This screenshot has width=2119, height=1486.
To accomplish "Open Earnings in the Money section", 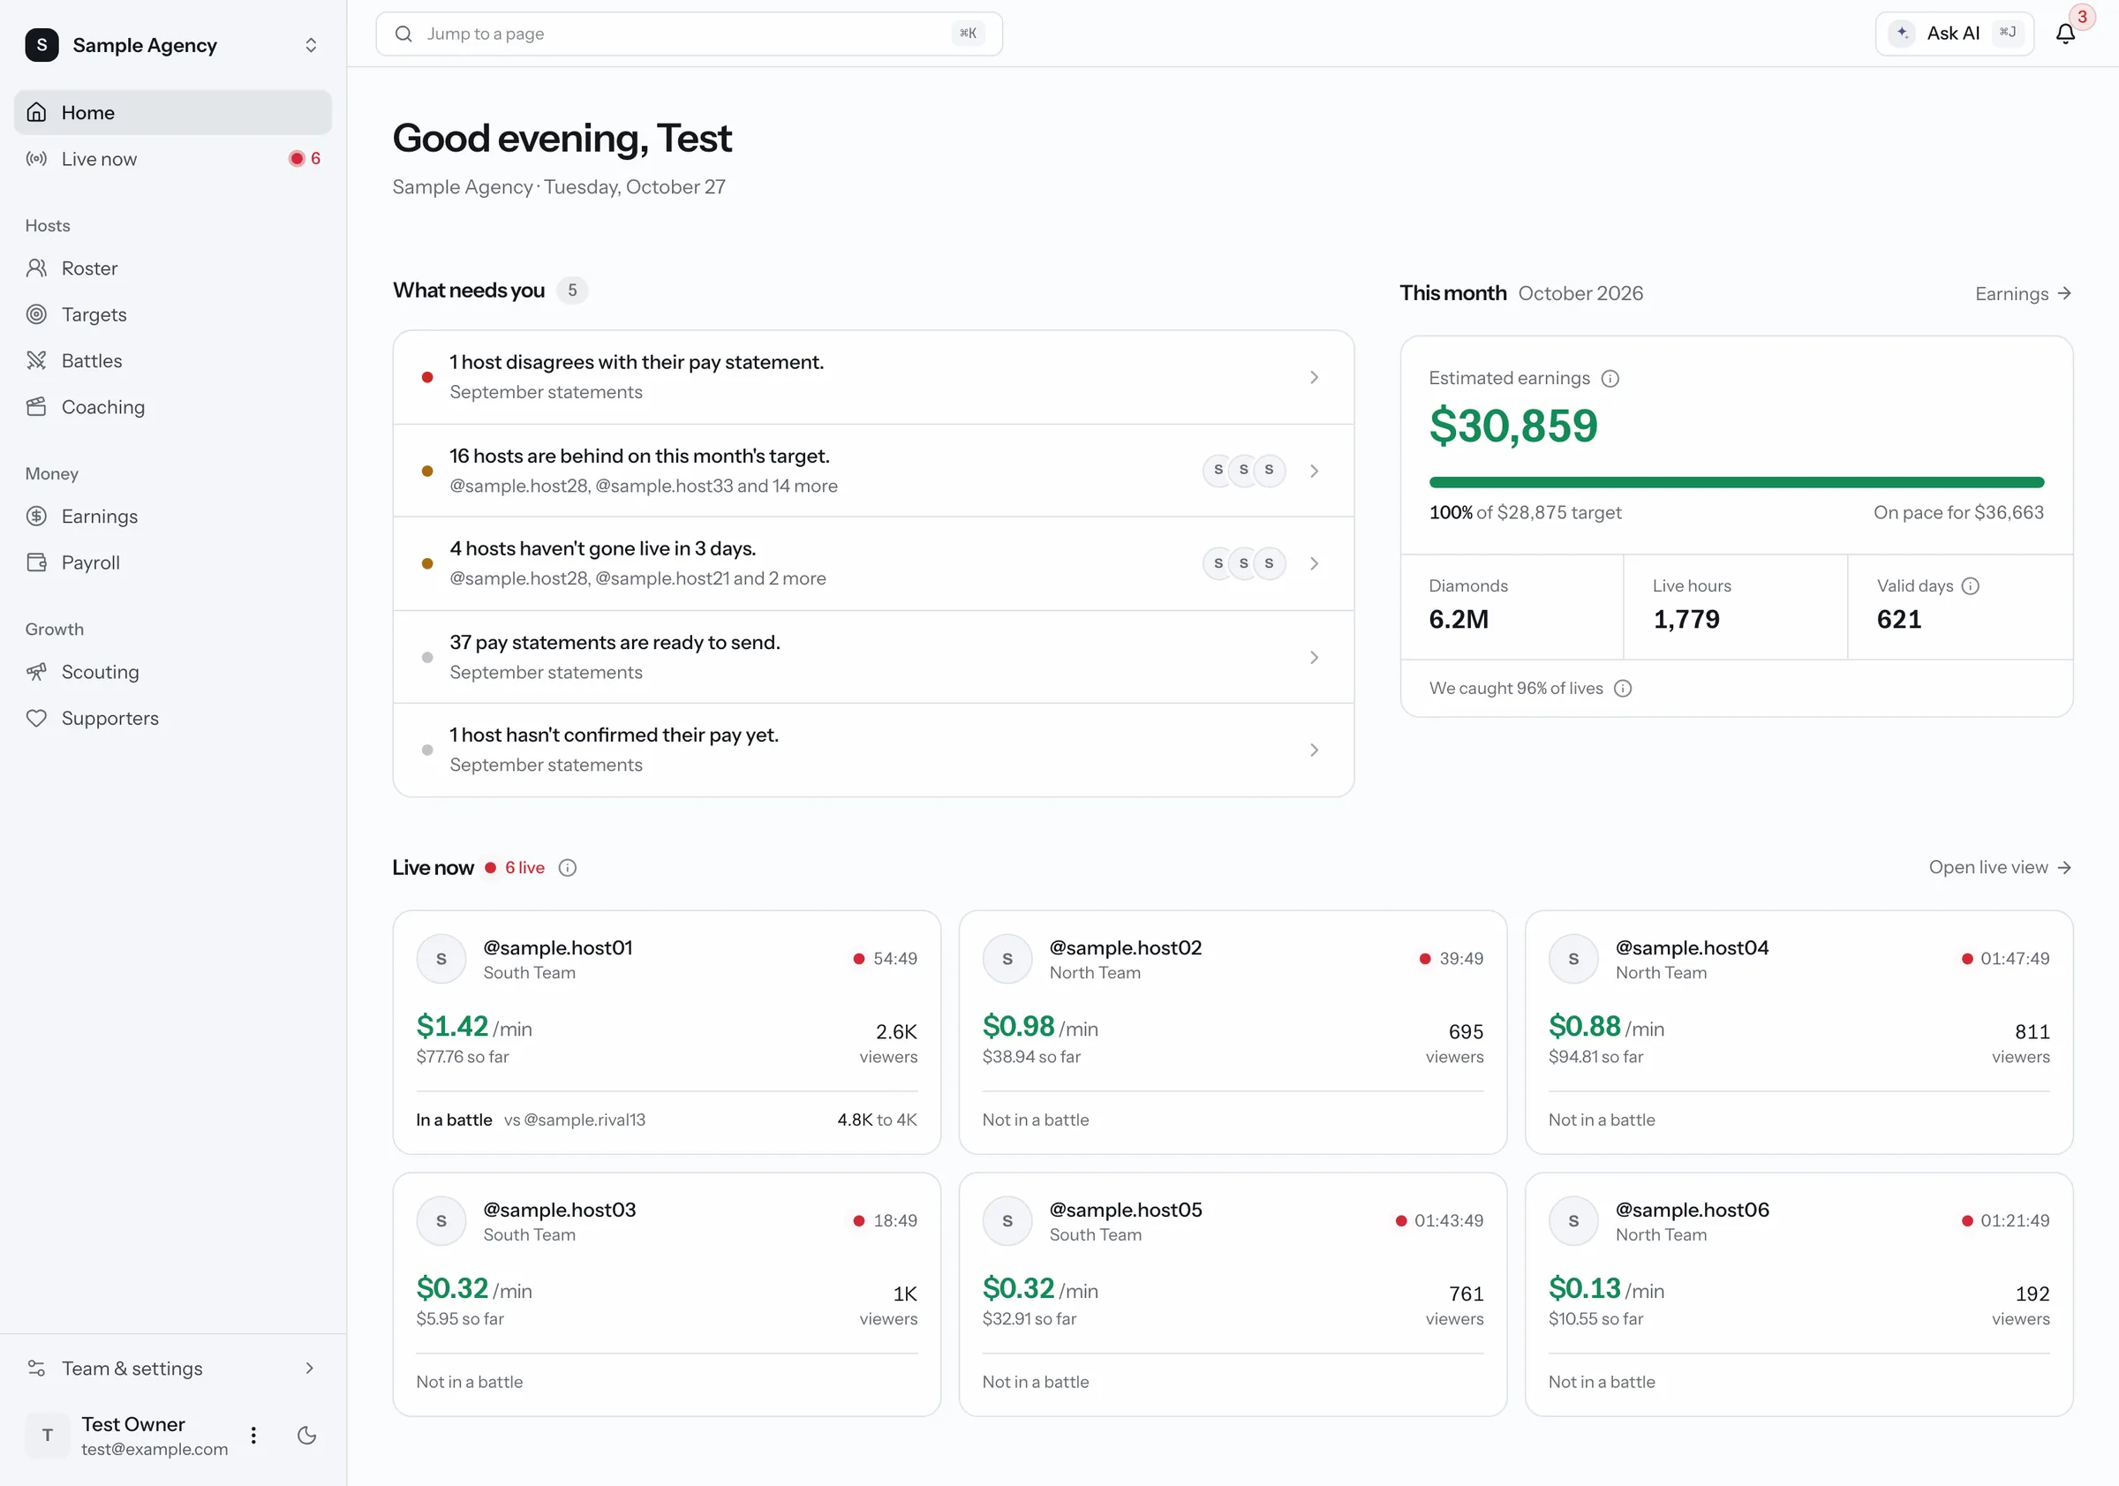I will [x=172, y=517].
